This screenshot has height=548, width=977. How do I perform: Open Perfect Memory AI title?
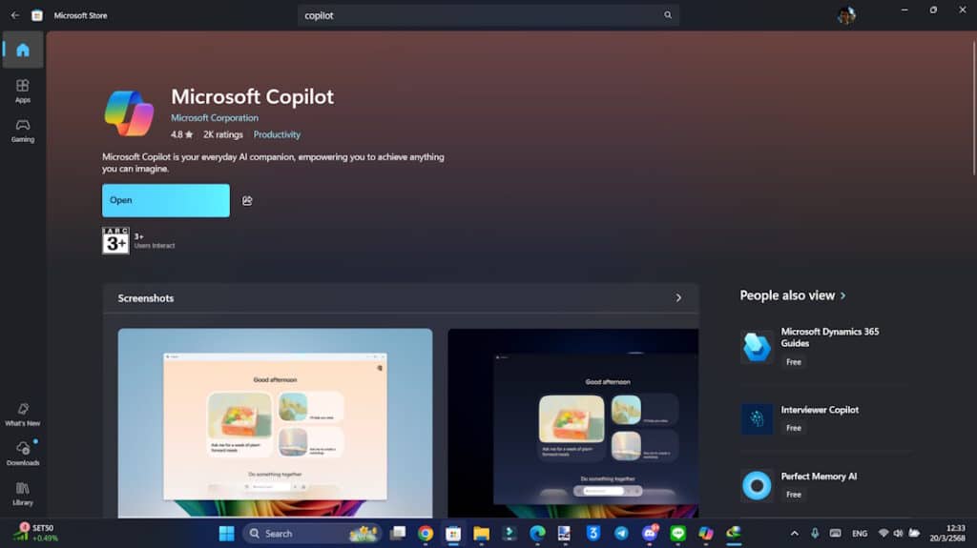819,477
